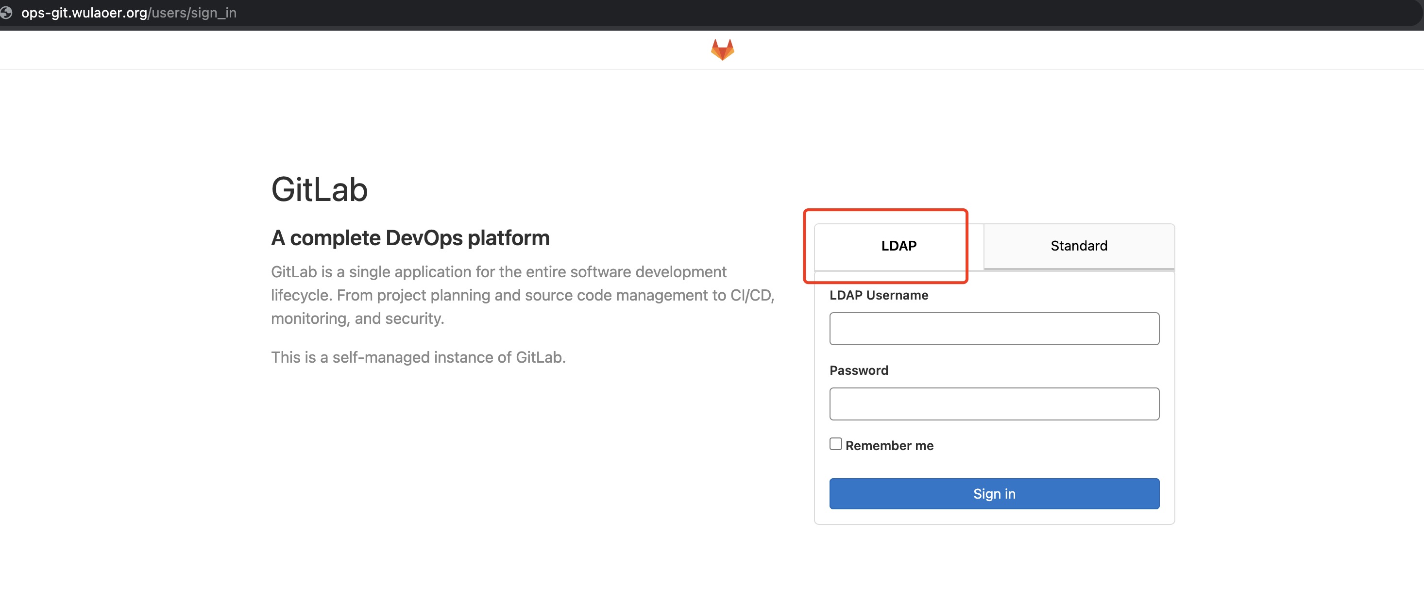
Task: Click the /users/sign_in path in URL
Action: click(192, 13)
